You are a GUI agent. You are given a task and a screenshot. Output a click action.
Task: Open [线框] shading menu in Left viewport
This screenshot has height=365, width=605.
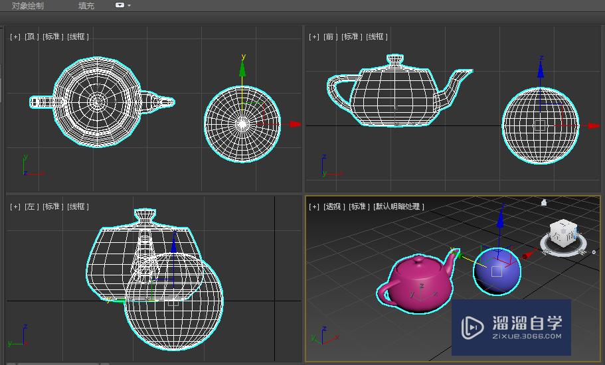(x=78, y=206)
